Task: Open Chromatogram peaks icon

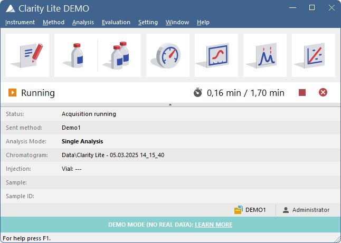Action: tap(265, 55)
